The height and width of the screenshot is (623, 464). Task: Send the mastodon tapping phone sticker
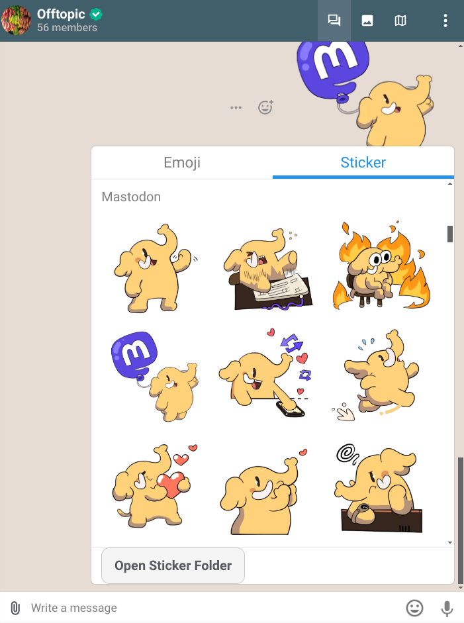click(265, 373)
